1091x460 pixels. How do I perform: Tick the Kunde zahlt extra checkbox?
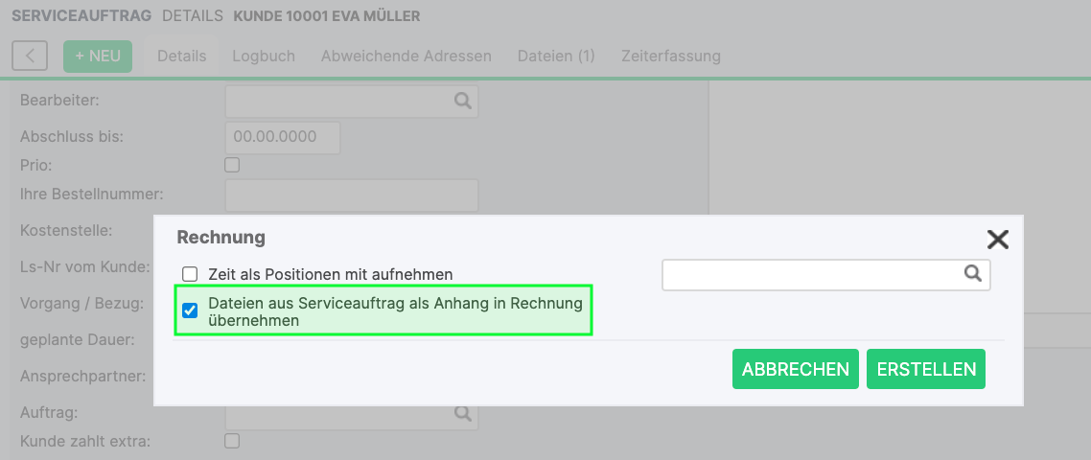click(x=232, y=441)
